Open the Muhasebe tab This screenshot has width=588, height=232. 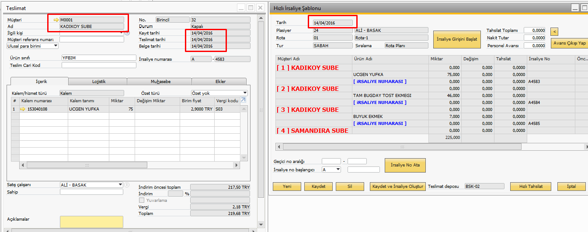pyautogui.click(x=159, y=81)
